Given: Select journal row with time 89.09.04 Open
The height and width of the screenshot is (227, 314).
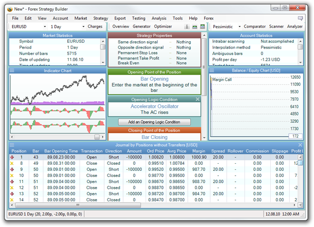Looking at the screenshot, I should click(154, 182).
